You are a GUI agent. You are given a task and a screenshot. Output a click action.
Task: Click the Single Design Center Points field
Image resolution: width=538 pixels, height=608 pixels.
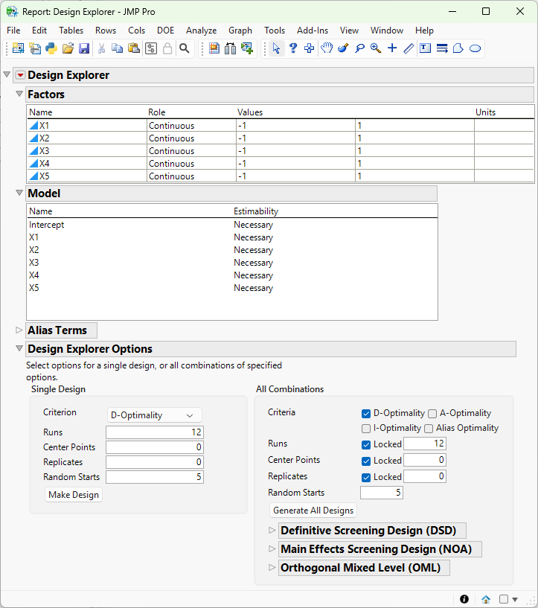click(155, 447)
